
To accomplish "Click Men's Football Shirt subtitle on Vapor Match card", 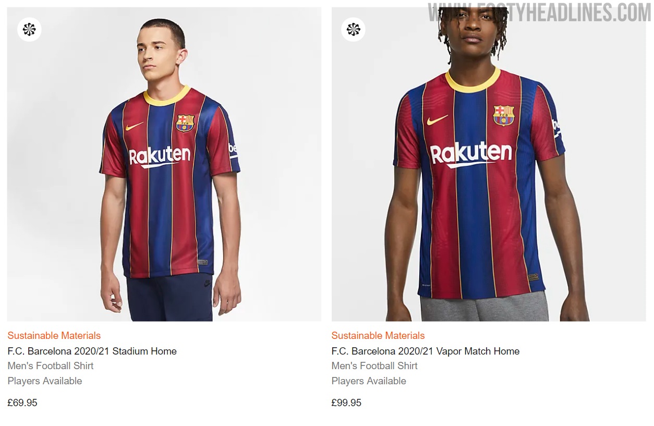I will 374,366.
